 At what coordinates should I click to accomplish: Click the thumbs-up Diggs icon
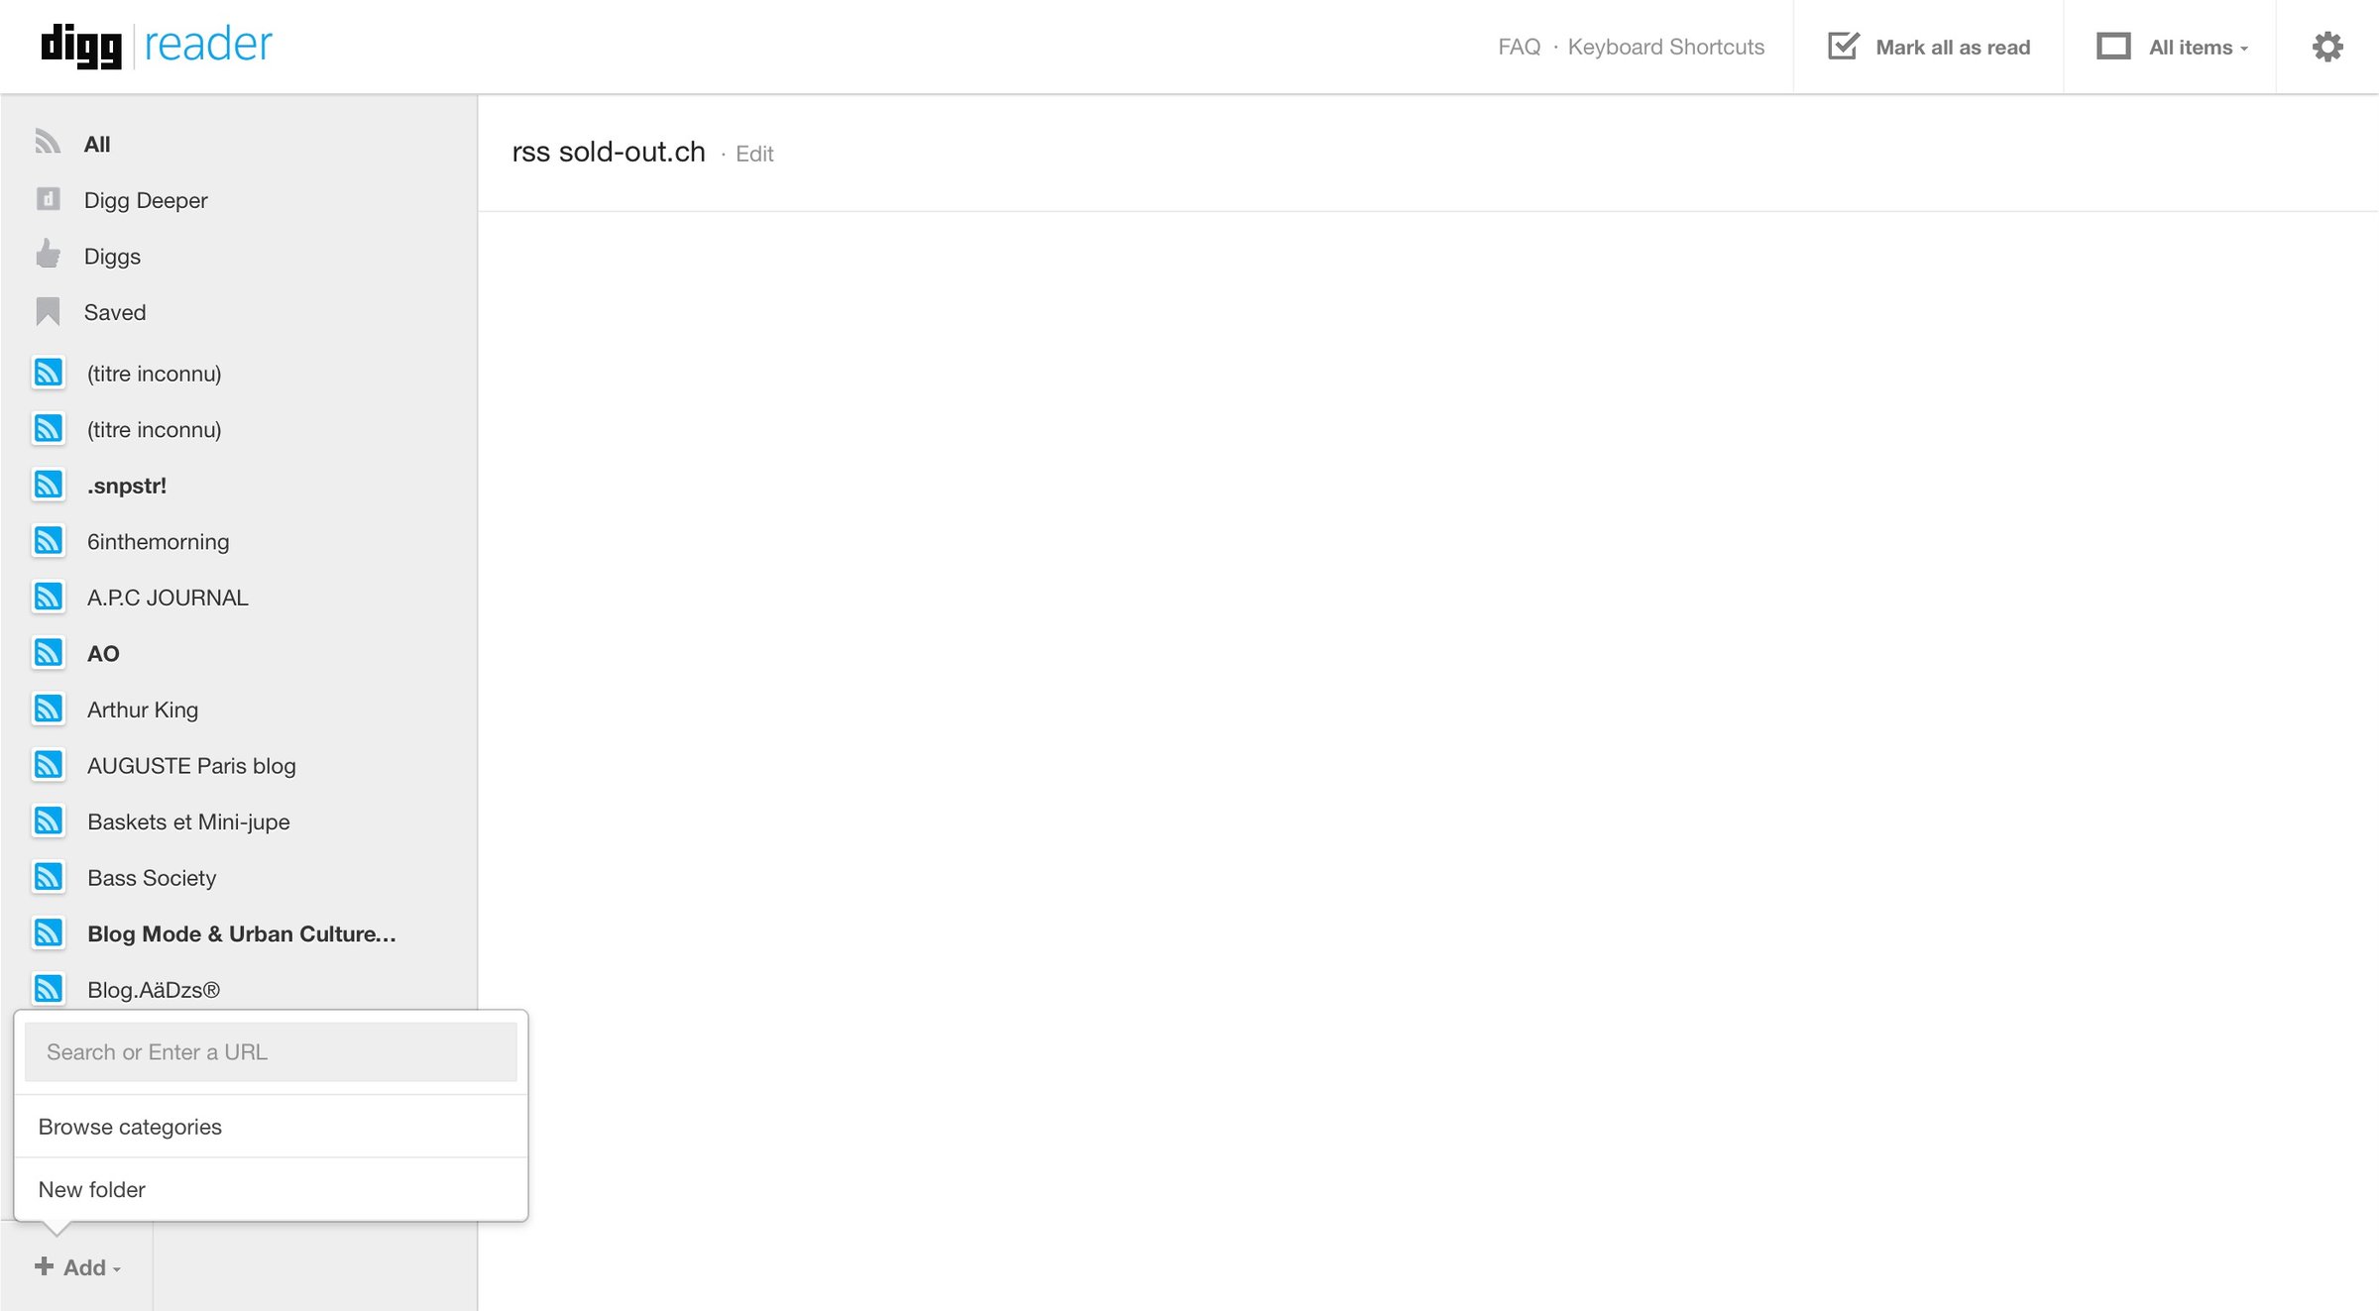(x=48, y=255)
